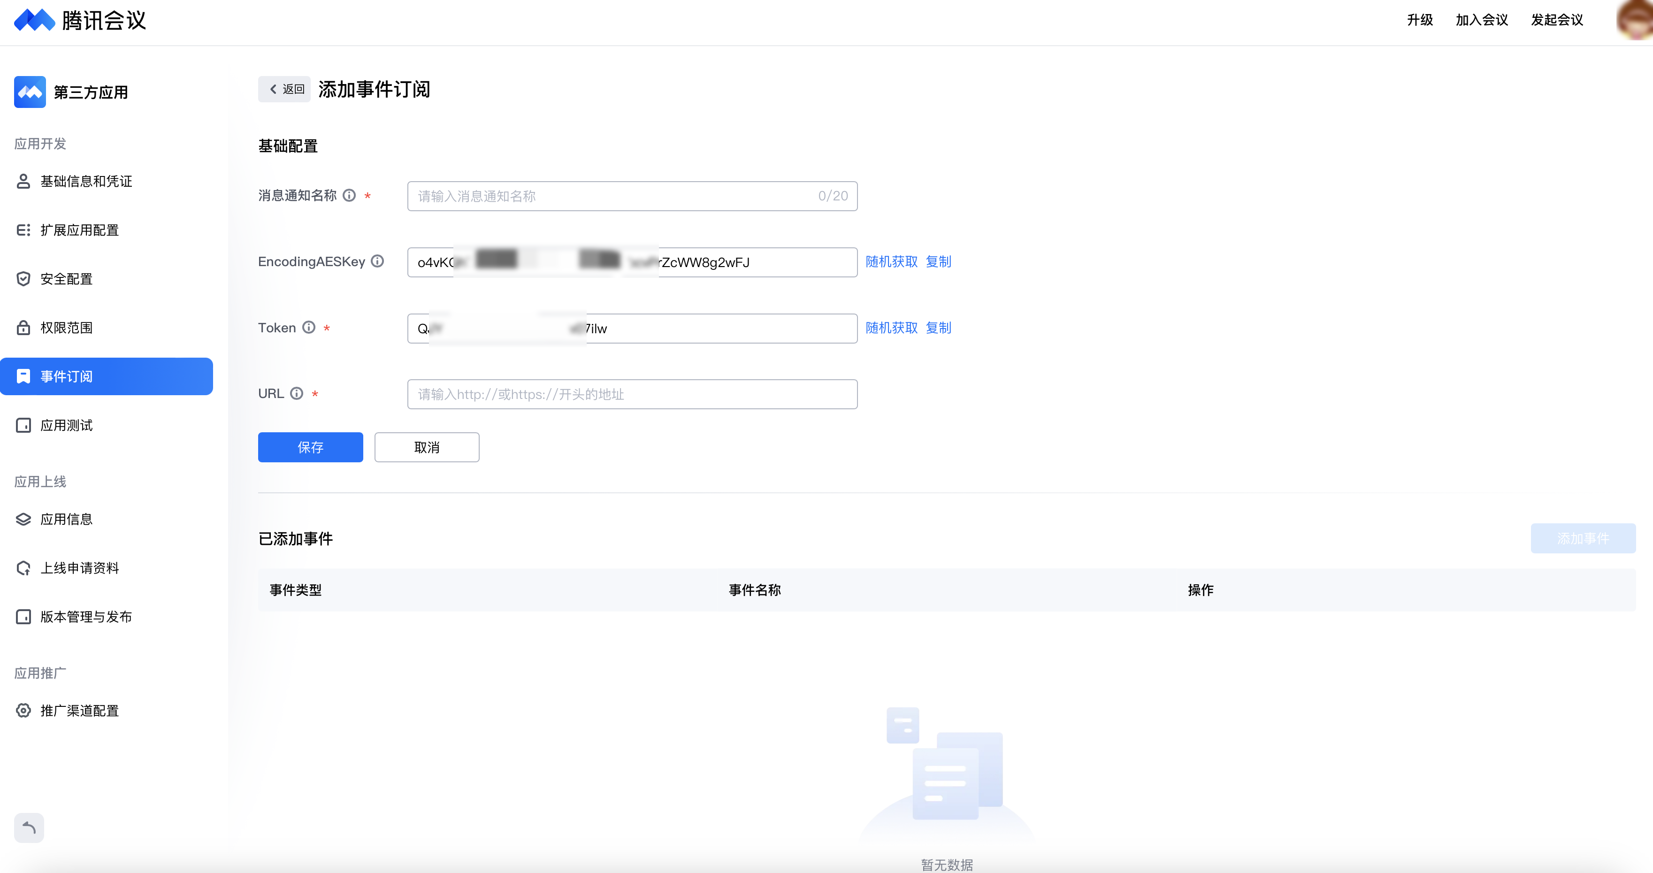This screenshot has height=873, width=1653.
Task: Click the shield icon for 安全配置
Action: [x=23, y=279]
